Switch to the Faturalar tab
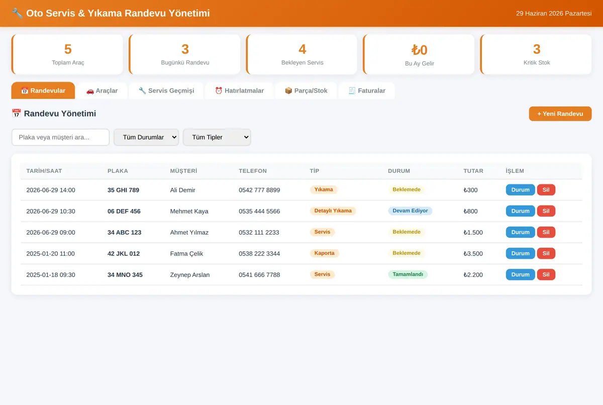603x405 pixels. [367, 90]
